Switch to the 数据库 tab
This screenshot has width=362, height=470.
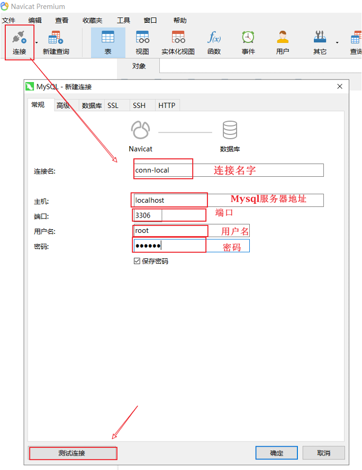pos(92,105)
